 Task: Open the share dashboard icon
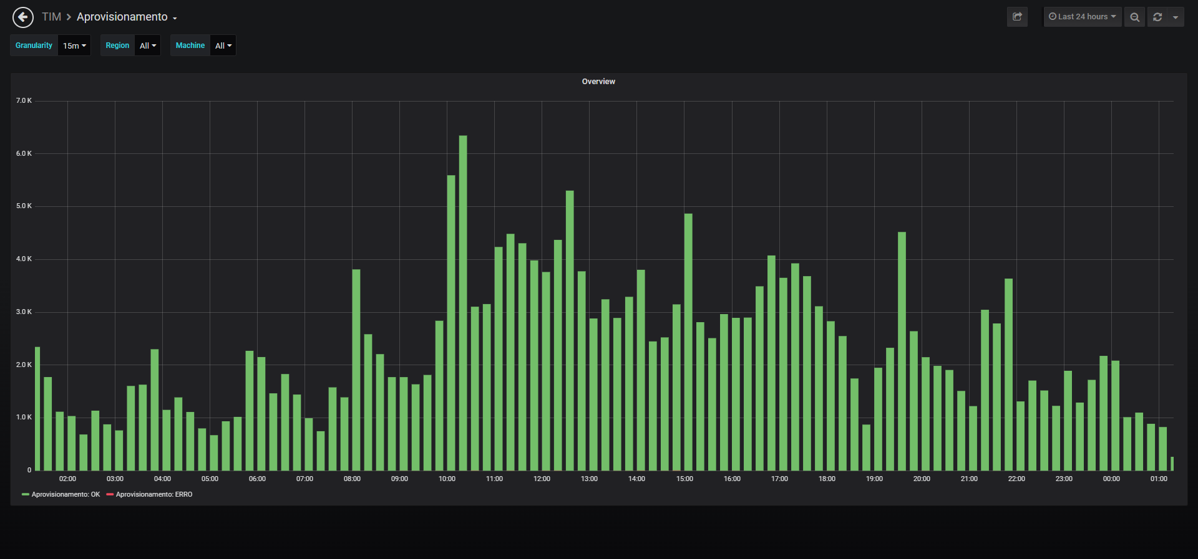(1017, 17)
